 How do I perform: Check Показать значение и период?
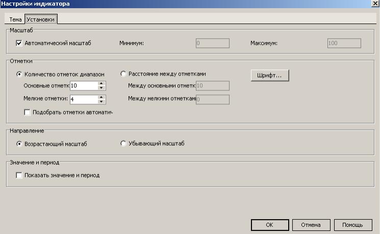(19, 175)
